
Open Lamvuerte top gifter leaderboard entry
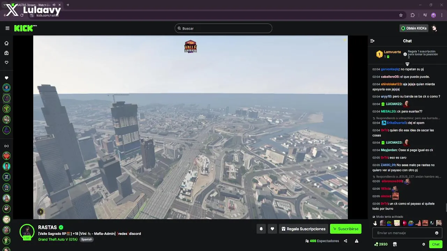pyautogui.click(x=388, y=54)
